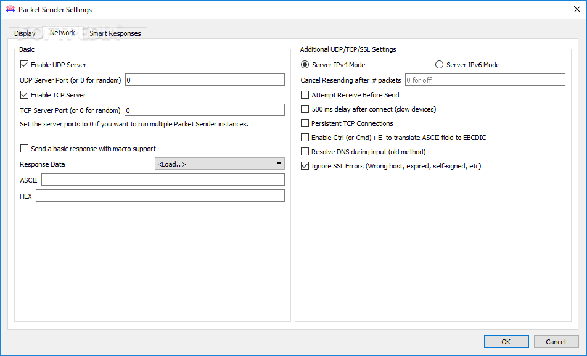Click the TCP Server Port input field

click(x=205, y=110)
